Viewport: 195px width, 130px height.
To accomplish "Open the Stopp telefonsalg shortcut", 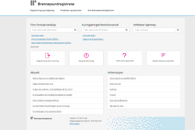I will pyautogui.click(x=86, y=58).
